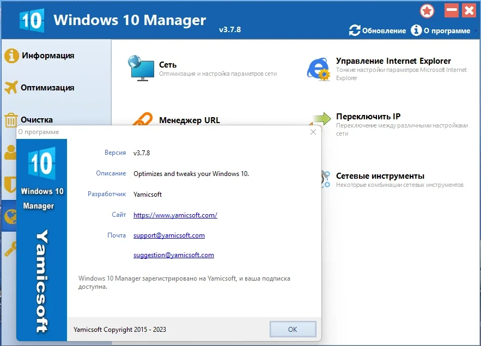Click the О программе info icon
The width and height of the screenshot is (481, 346).
[x=416, y=30]
